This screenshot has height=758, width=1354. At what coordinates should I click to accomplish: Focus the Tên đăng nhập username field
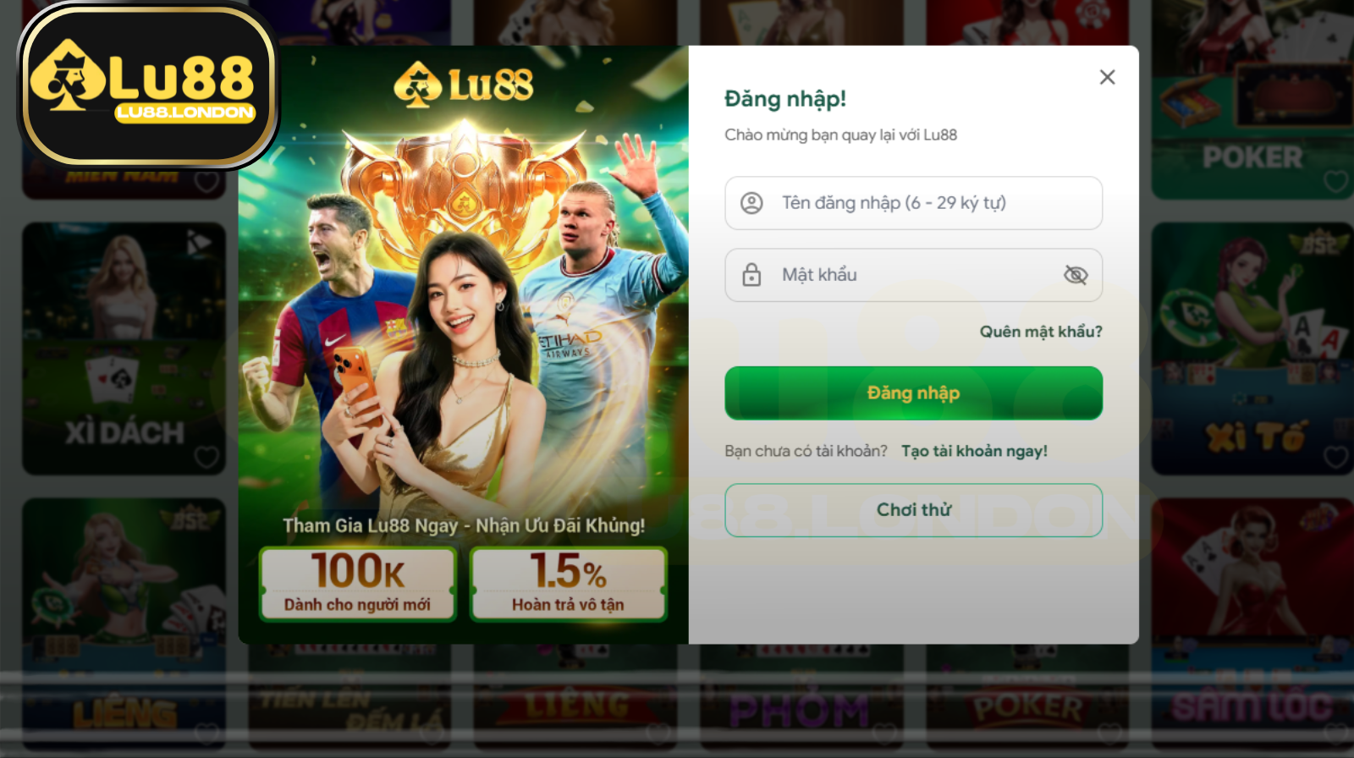pos(913,203)
